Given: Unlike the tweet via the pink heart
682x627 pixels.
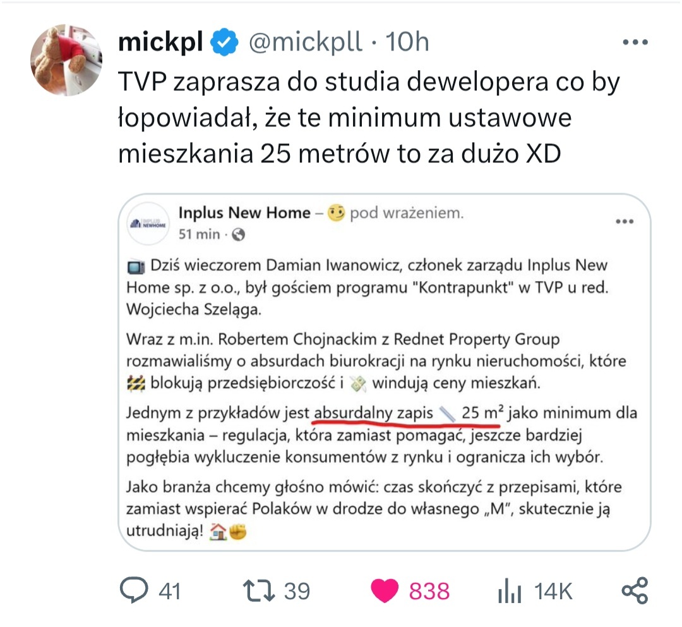Looking at the screenshot, I should point(385,591).
